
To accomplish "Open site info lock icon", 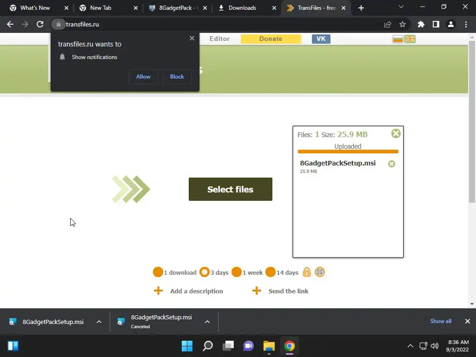I will (58, 24).
